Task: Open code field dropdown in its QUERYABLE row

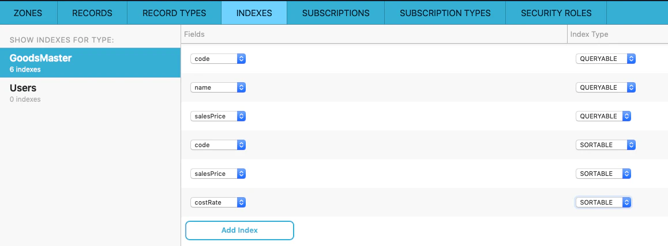Action: click(218, 59)
